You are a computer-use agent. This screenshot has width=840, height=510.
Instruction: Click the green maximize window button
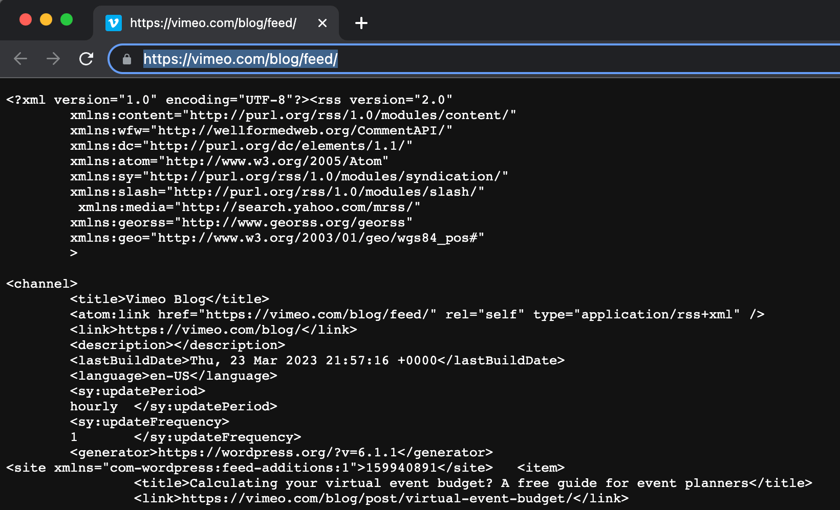point(67,19)
